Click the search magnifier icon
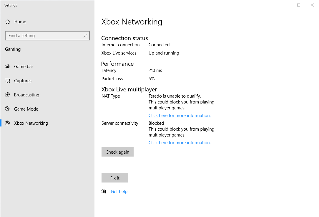The width and height of the screenshot is (319, 217). click(85, 36)
